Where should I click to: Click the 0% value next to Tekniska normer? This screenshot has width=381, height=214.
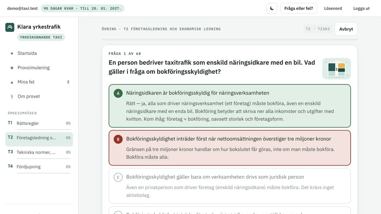point(68,152)
